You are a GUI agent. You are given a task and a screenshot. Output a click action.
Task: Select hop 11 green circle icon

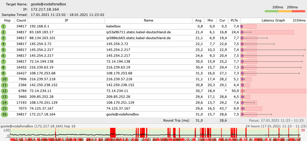pos(5,85)
